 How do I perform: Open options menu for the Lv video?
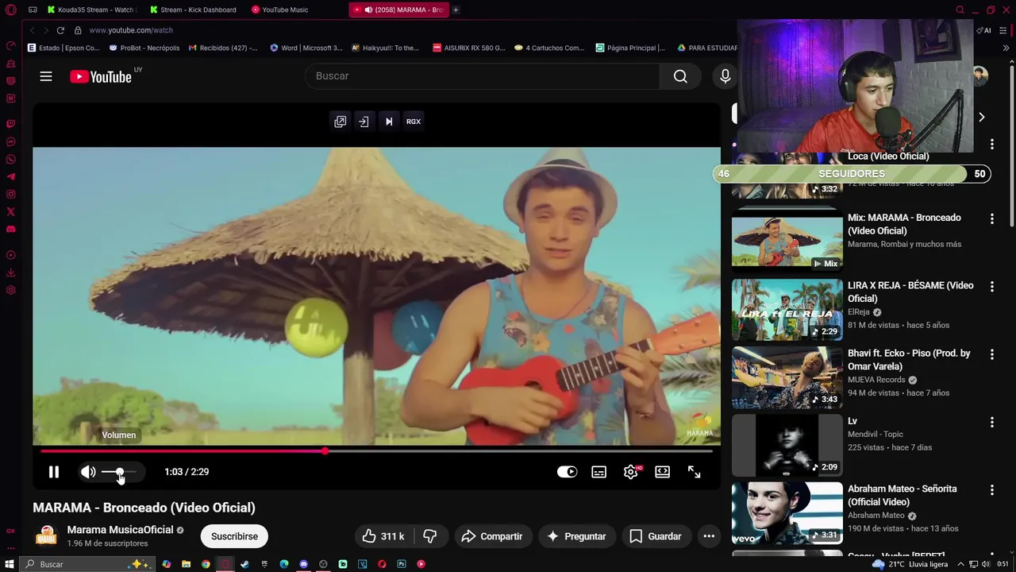point(991,422)
